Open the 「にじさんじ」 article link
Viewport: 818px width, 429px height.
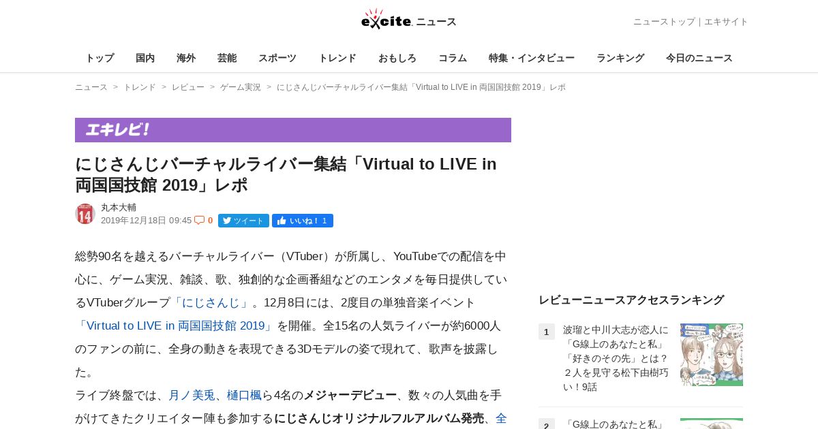[211, 302]
